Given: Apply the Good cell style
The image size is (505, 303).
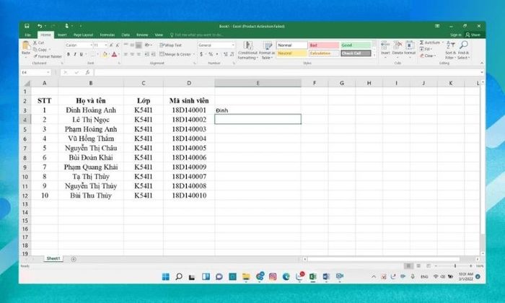Looking at the screenshot, I should click(x=356, y=45).
